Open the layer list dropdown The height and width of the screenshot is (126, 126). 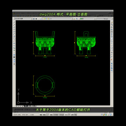(57, 19)
